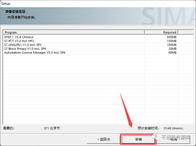196x146 pixels.
Task: Click the 80MB required size cell
Action: click(172, 53)
